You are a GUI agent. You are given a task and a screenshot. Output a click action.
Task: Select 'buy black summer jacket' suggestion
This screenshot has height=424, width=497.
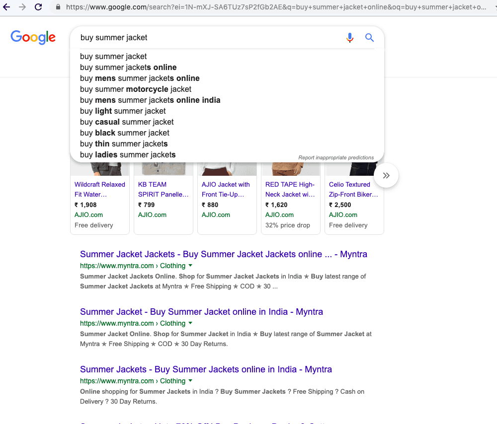pyautogui.click(x=125, y=133)
